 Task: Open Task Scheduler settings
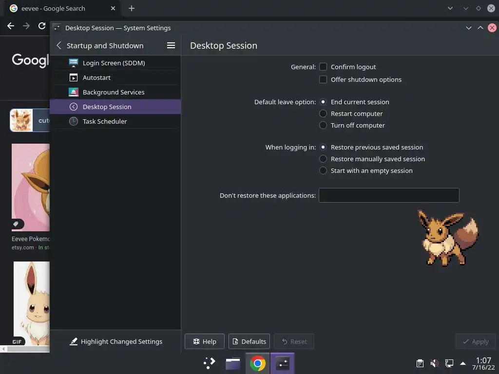115,121
